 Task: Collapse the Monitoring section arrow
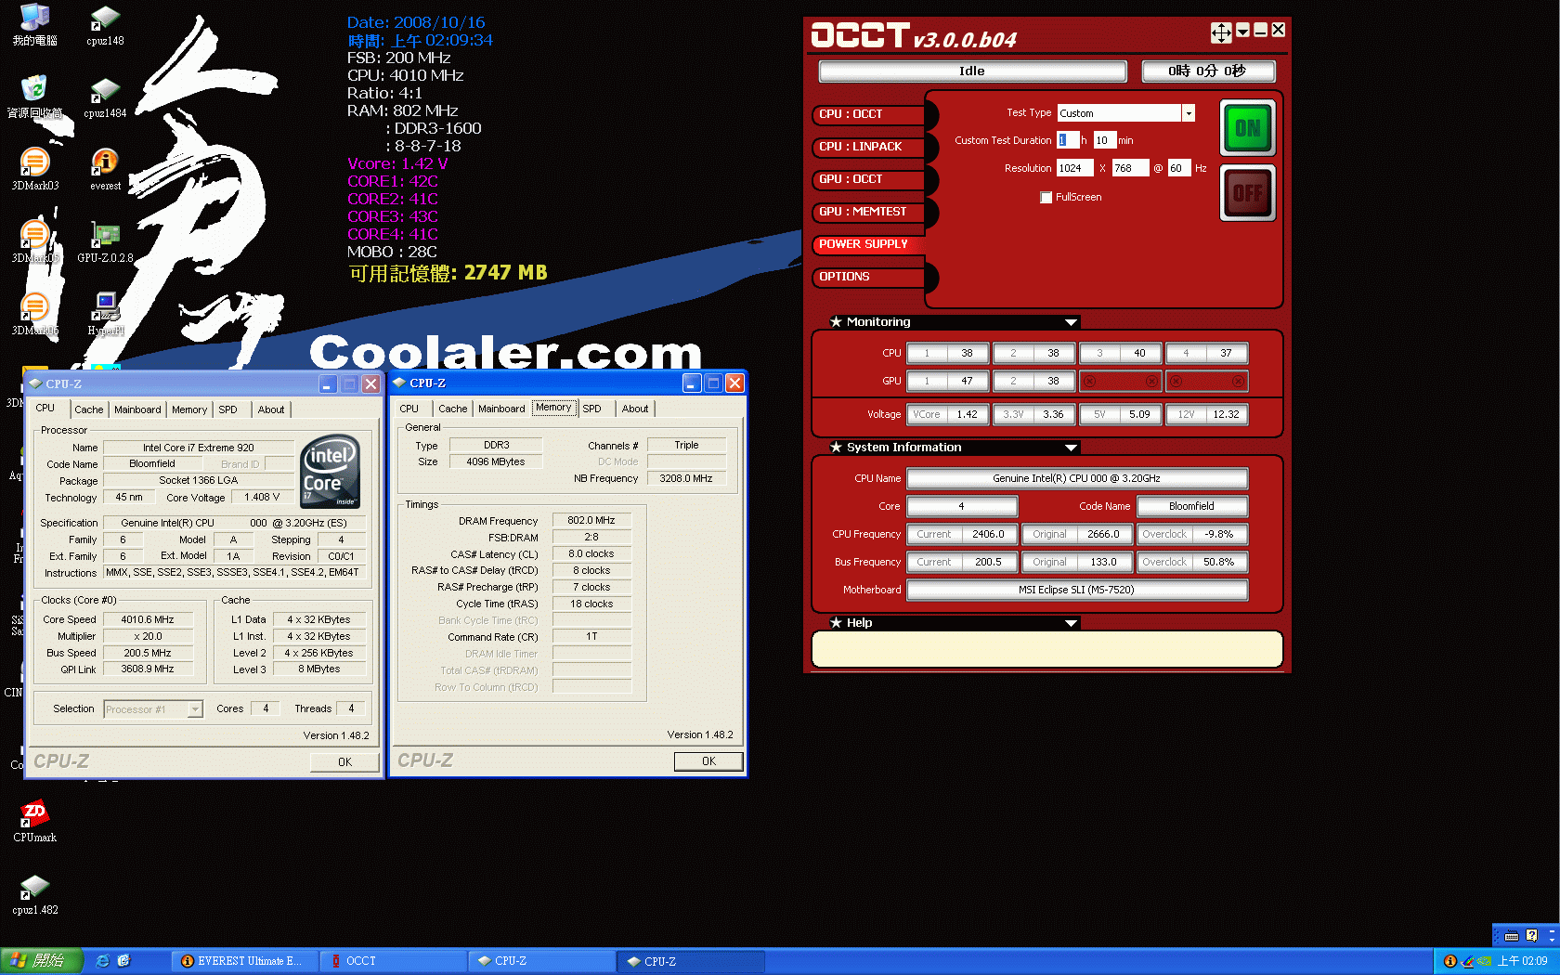click(1071, 322)
